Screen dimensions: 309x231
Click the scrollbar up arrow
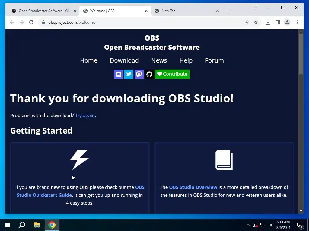click(x=301, y=31)
